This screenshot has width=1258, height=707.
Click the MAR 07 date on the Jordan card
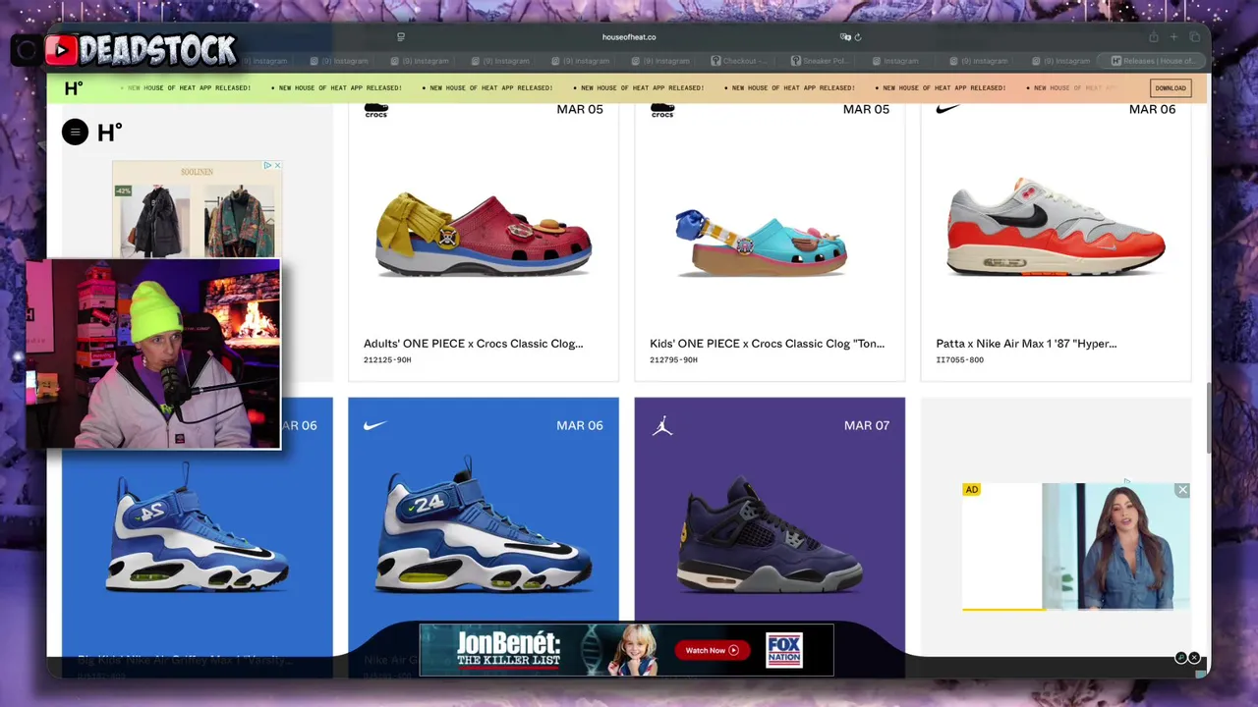coord(866,425)
